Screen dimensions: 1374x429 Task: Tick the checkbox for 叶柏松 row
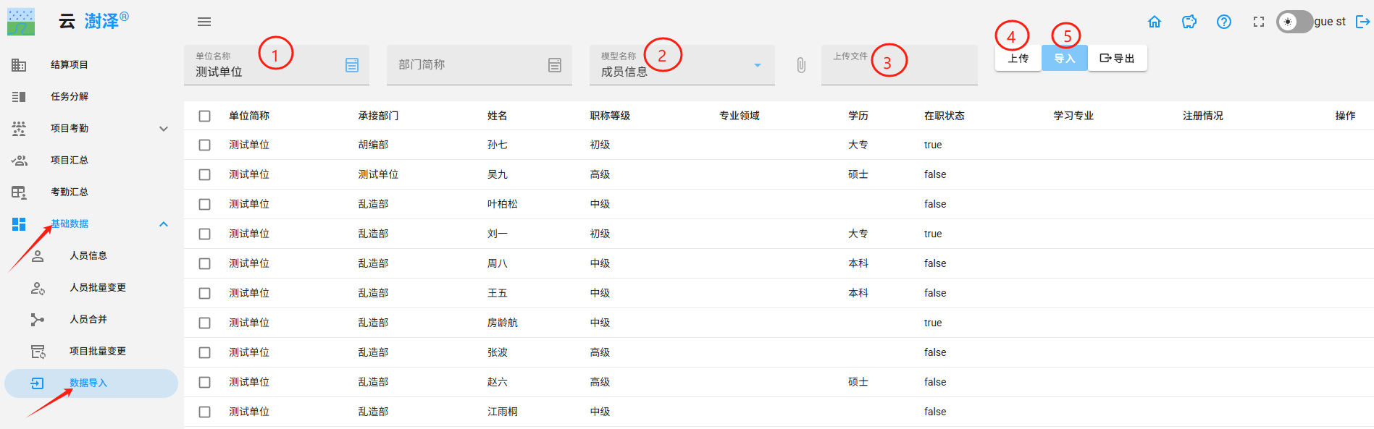pyautogui.click(x=205, y=205)
